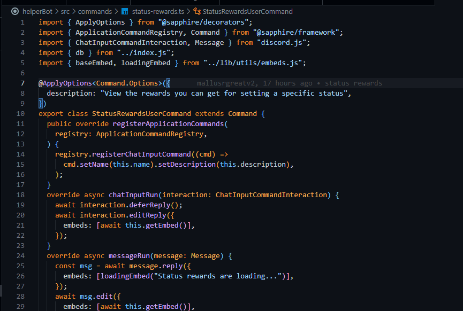Click 'StatusRewardsUserCommand' class name on line 10
The width and height of the screenshot is (463, 311).
pos(141,113)
